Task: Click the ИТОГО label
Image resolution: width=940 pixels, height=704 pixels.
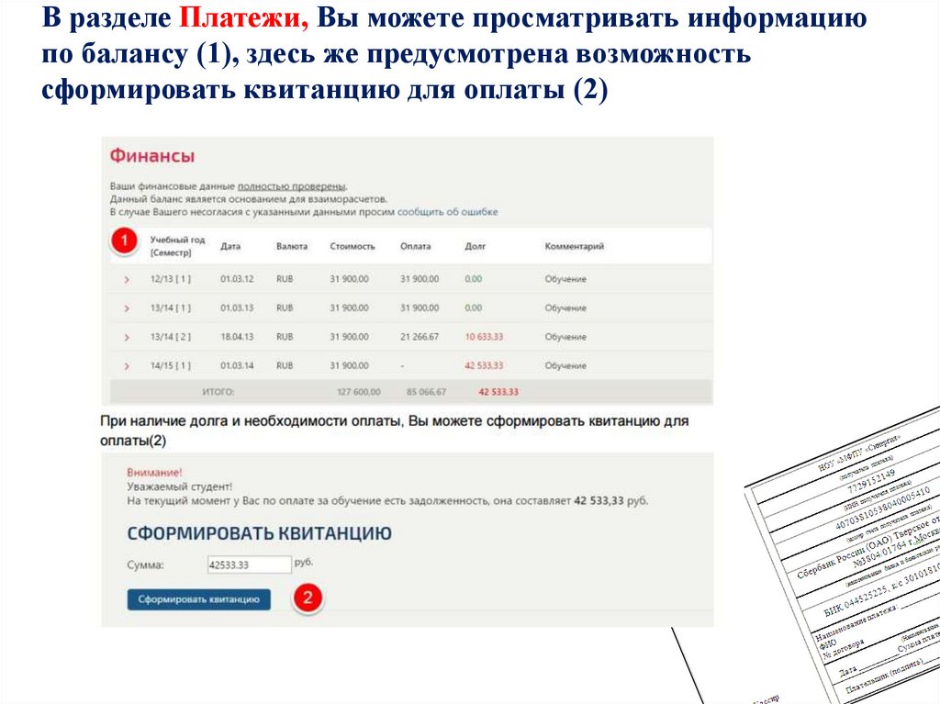Action: point(218,392)
